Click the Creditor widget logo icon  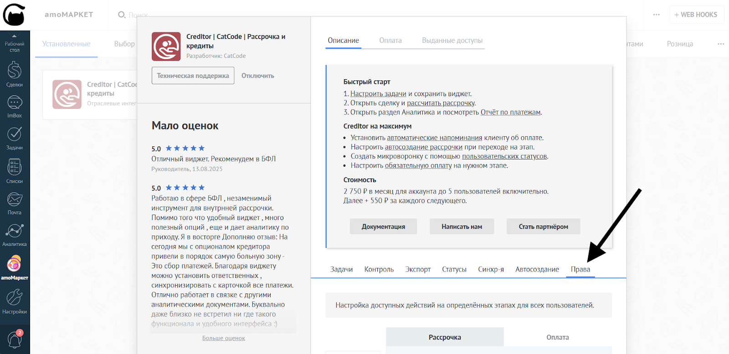166,46
